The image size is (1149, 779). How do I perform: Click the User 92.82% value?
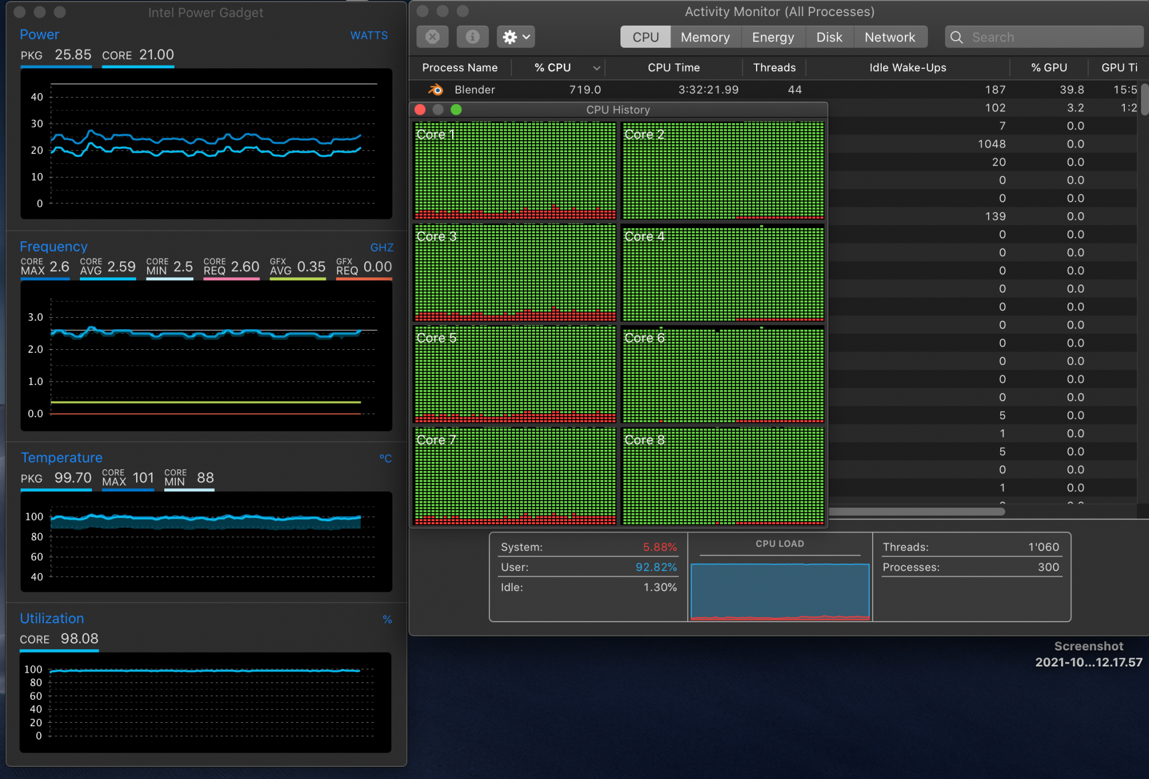(656, 568)
